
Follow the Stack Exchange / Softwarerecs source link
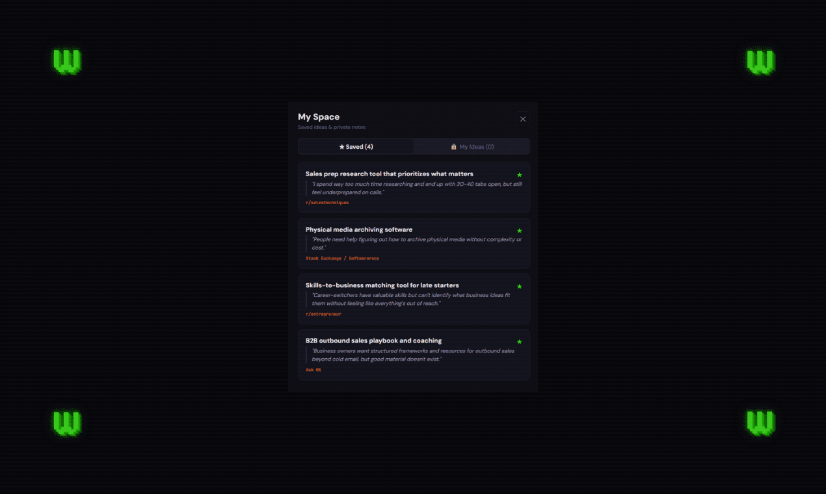(342, 259)
